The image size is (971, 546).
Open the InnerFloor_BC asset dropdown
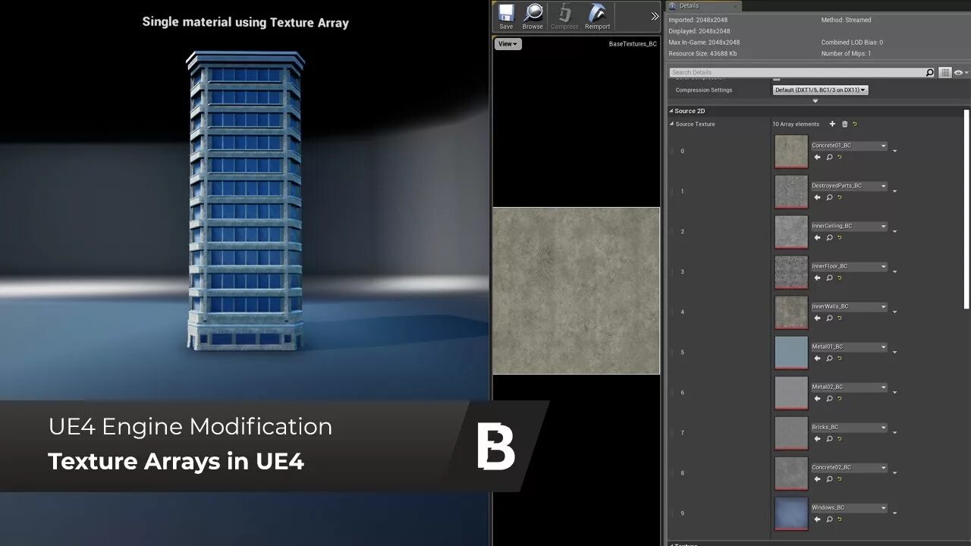[849, 266]
